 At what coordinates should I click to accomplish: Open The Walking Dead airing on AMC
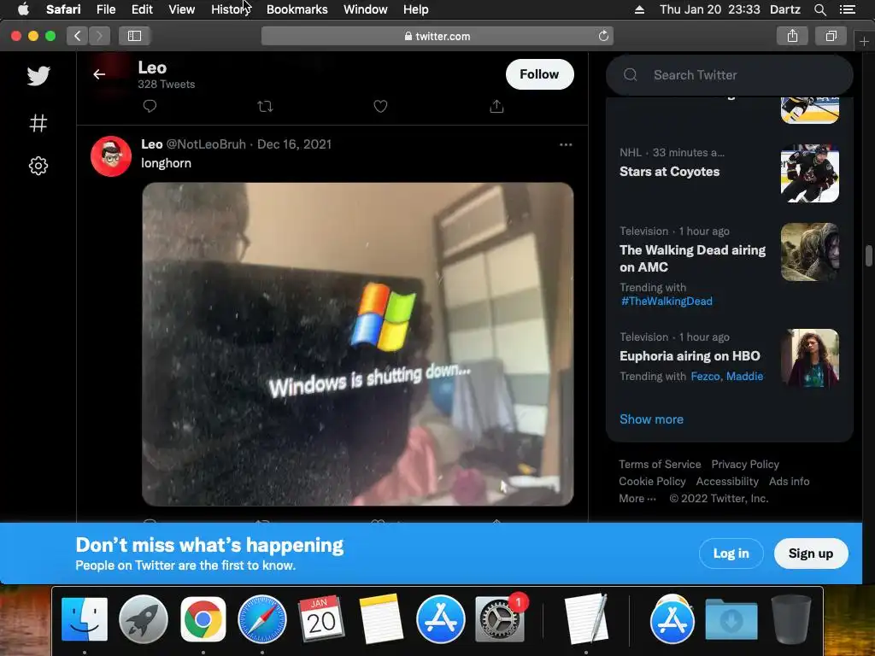point(692,258)
